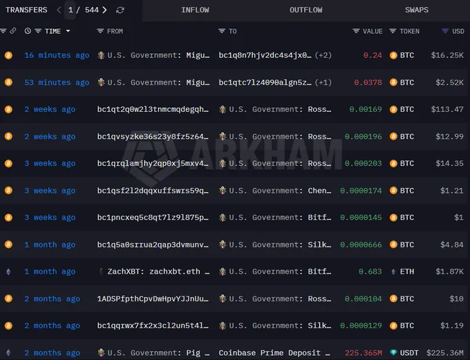Click the page number field showing 1

tap(70, 10)
